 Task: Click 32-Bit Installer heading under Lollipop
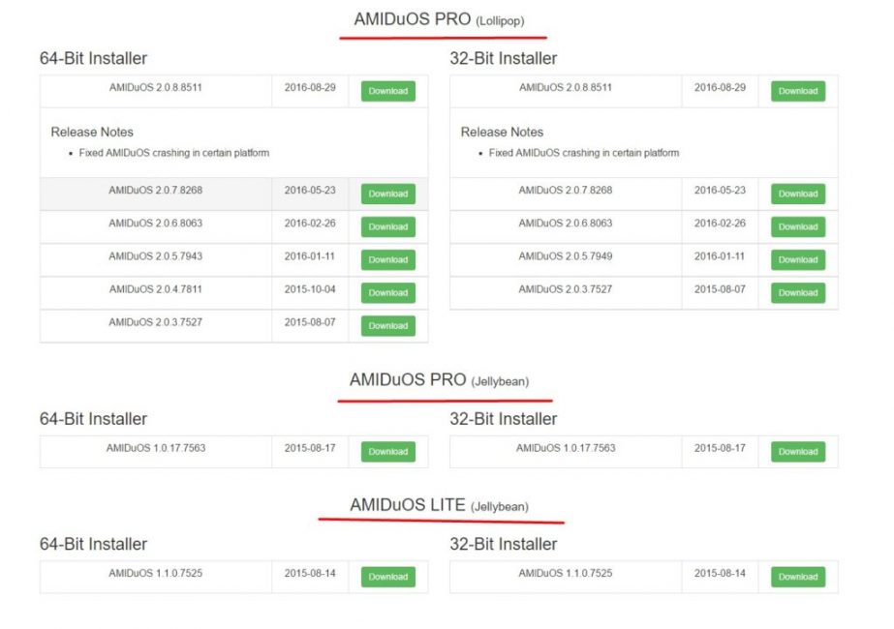click(x=503, y=59)
